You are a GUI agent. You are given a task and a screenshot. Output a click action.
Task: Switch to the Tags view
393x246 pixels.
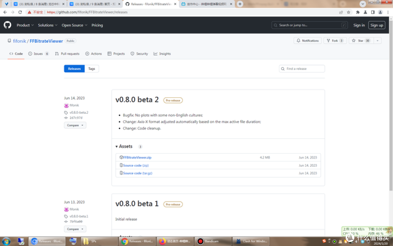click(x=92, y=69)
